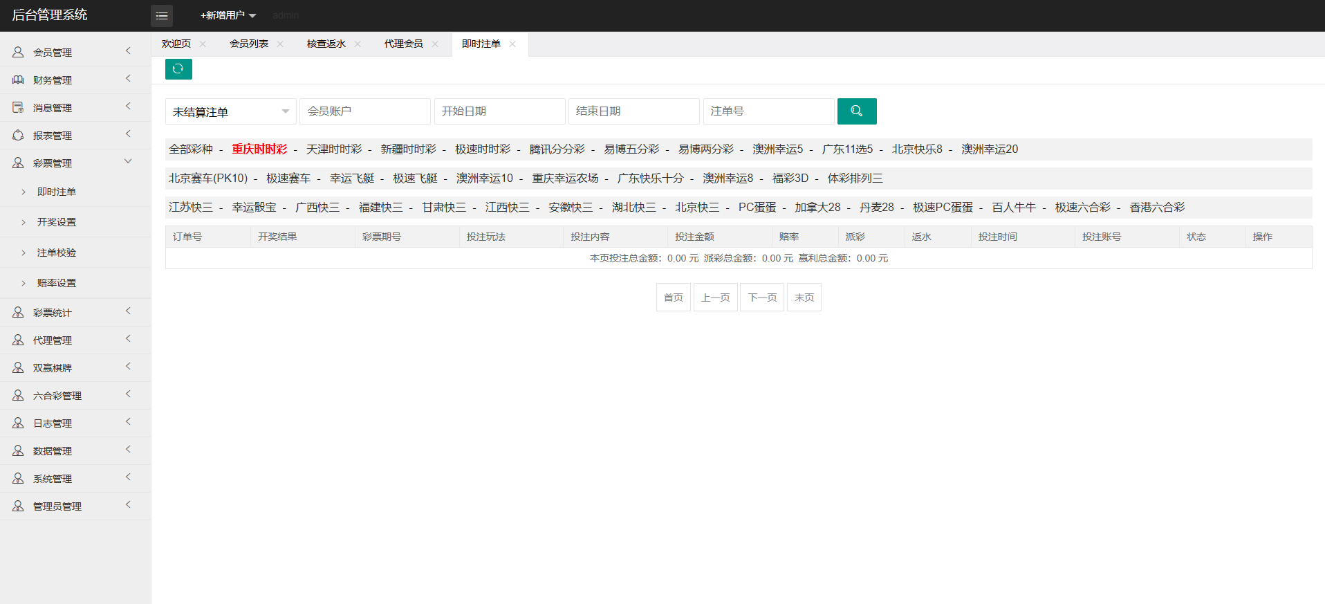This screenshot has width=1325, height=604.
Task: Click the 末页 pagination button
Action: [x=804, y=298]
